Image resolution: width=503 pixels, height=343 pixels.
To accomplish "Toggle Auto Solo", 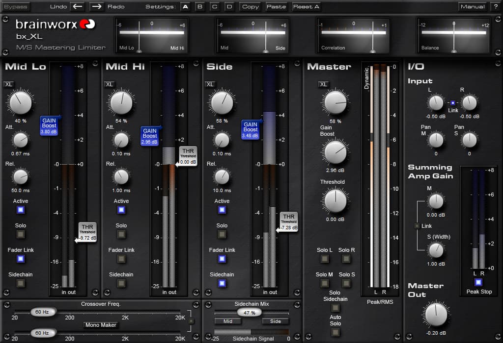I will pos(335,332).
